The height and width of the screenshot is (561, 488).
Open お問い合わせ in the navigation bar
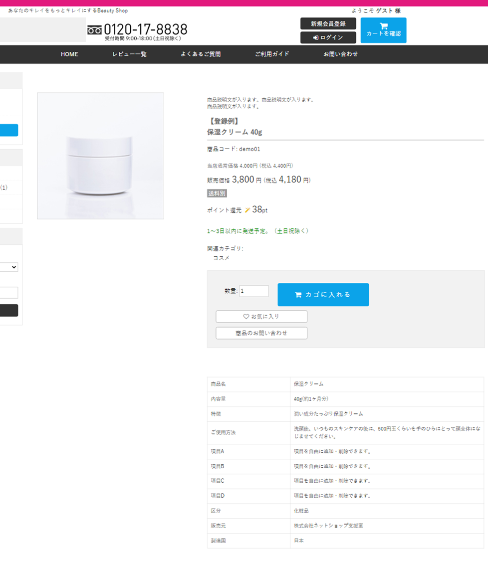click(x=340, y=54)
